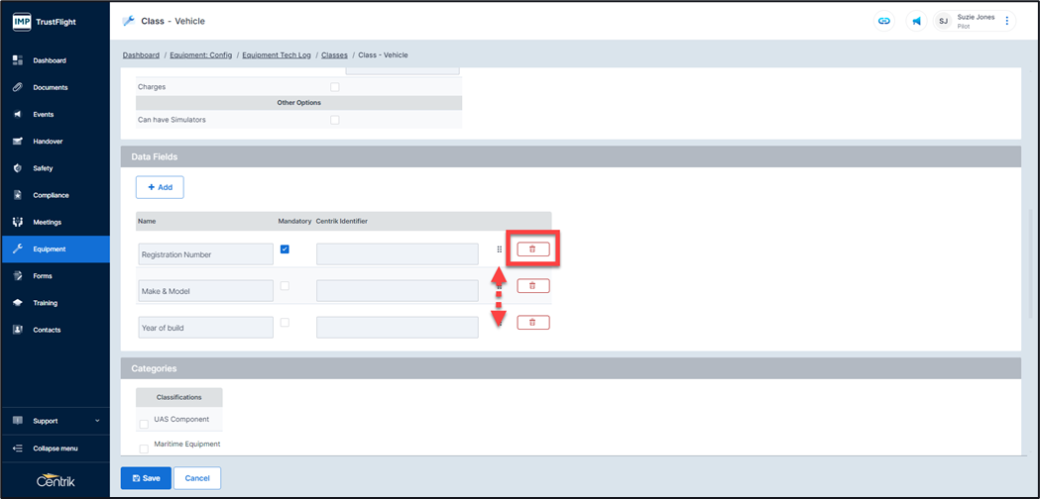Image resolution: width=1040 pixels, height=499 pixels.
Task: Add a new data field
Action: (160, 187)
